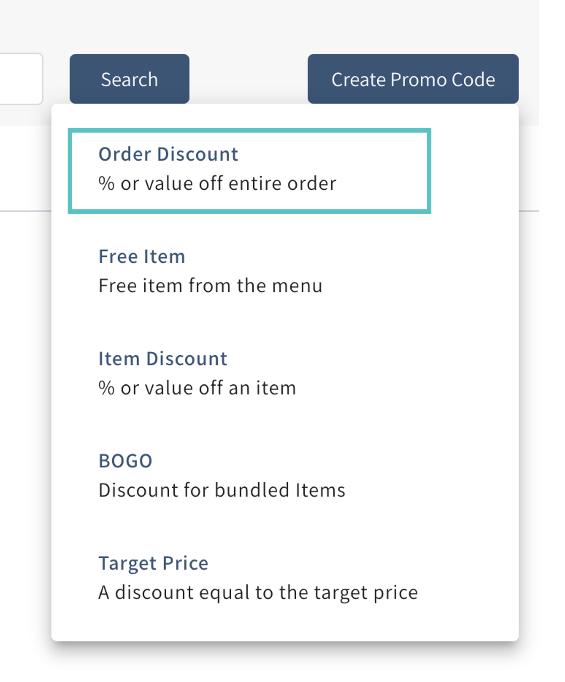Focus the search text field beside Search
Screen dimensions: 565x682
tap(19, 79)
